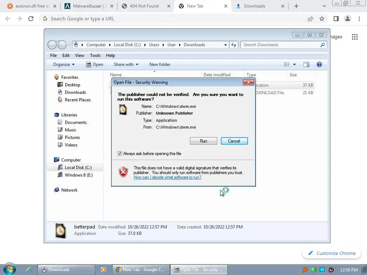The width and height of the screenshot is (367, 275).
Task: Select Libraries in navigation pane
Action: click(x=69, y=115)
